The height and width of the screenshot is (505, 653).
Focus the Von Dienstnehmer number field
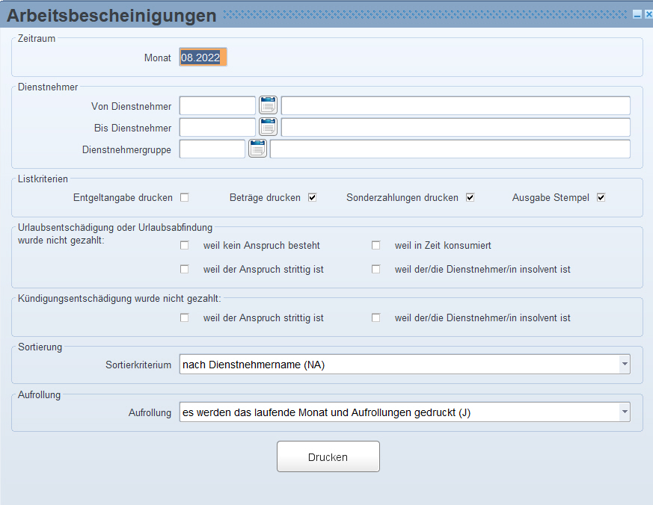pos(217,105)
